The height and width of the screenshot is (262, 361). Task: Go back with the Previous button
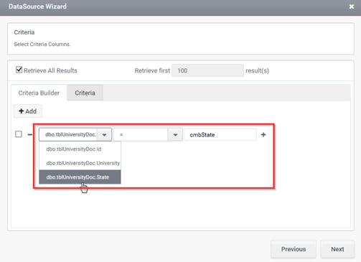click(294, 249)
